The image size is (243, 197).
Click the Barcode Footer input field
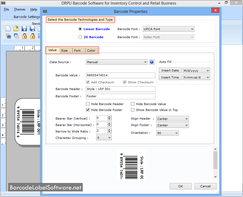tap(121, 96)
